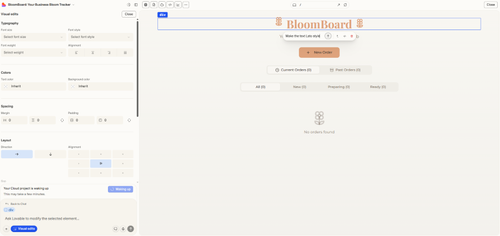Align text center in Typography
Image resolution: width=500 pixels, height=236 pixels.
[x=93, y=53]
